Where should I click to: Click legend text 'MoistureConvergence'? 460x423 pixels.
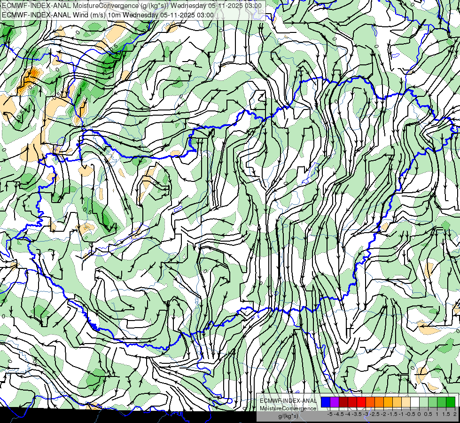(x=288, y=408)
